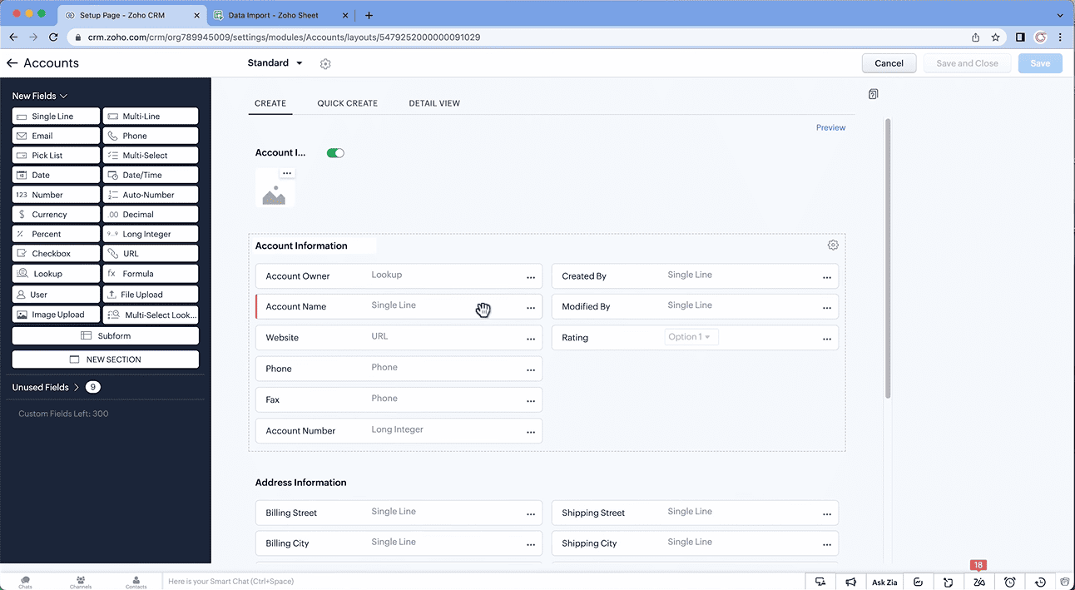
Task: Expand the Standard layout dropdown
Action: [x=300, y=63]
